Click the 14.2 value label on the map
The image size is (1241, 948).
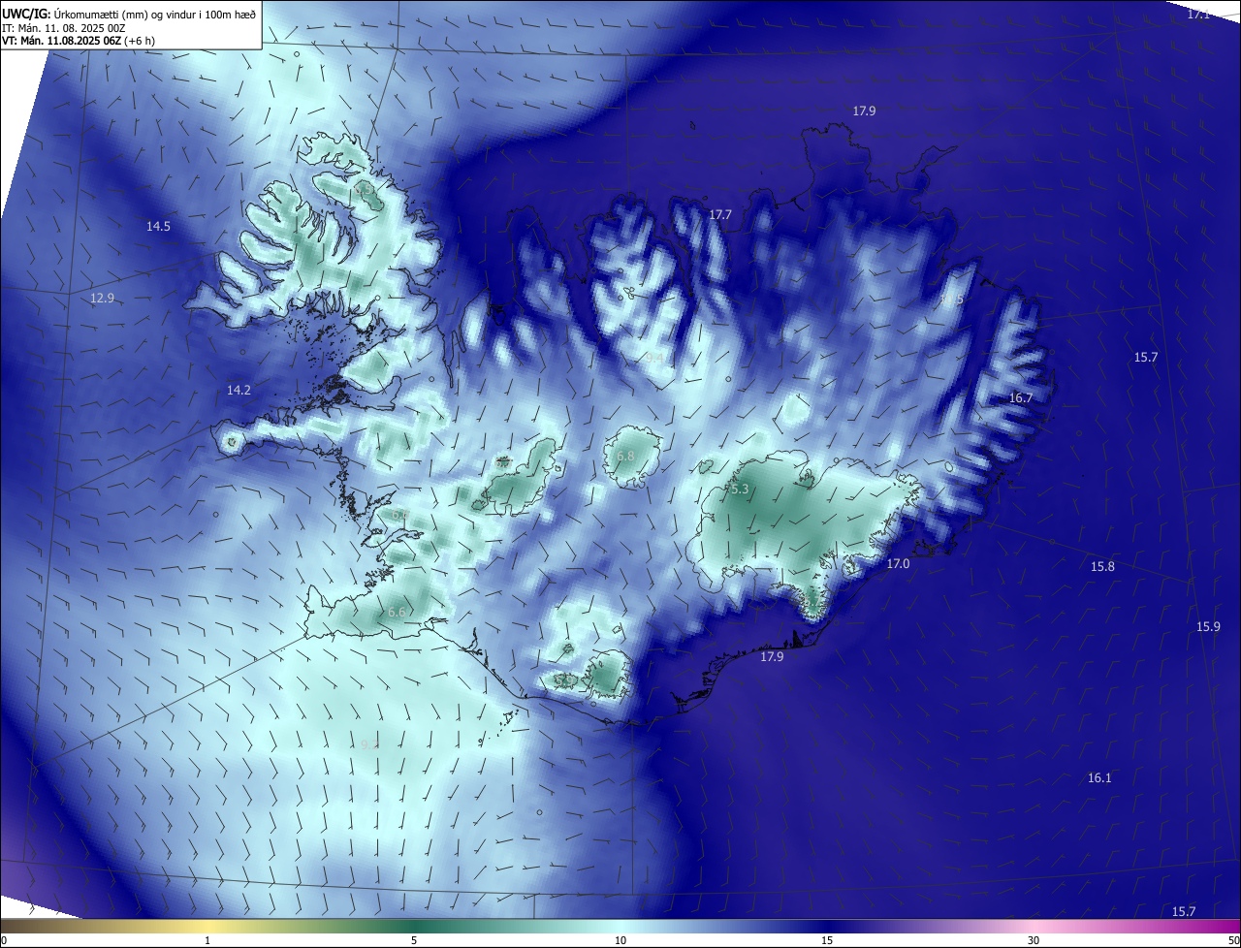(239, 390)
